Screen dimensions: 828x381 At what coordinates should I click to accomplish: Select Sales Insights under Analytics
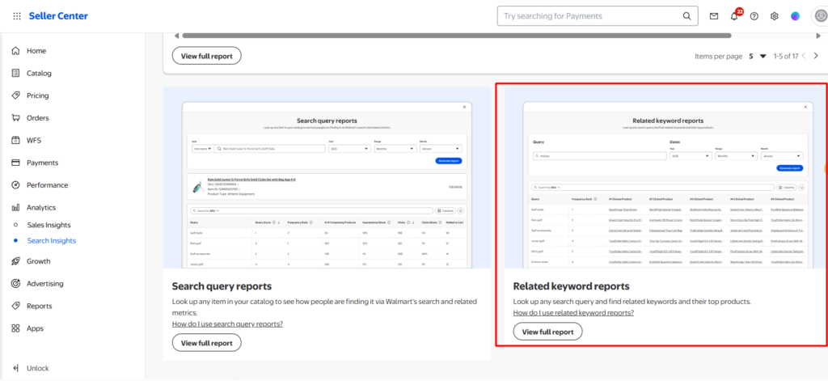click(x=49, y=225)
